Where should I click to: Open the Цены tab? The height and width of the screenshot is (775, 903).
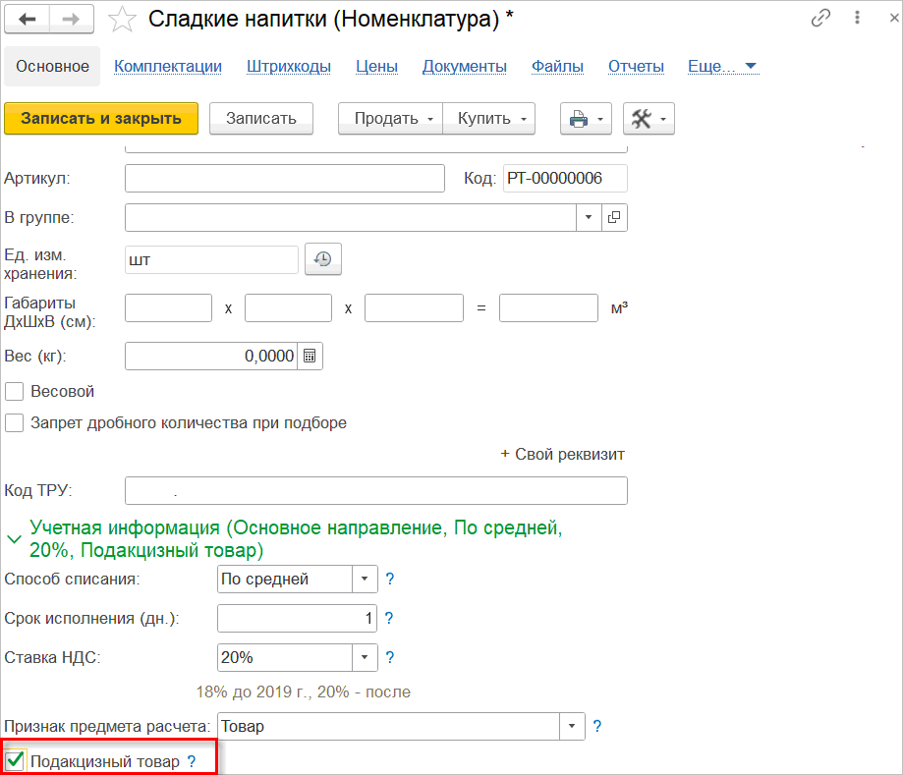click(376, 66)
